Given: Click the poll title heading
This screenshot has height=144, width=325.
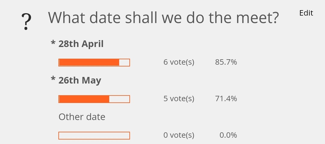Looking at the screenshot, I should [x=163, y=18].
